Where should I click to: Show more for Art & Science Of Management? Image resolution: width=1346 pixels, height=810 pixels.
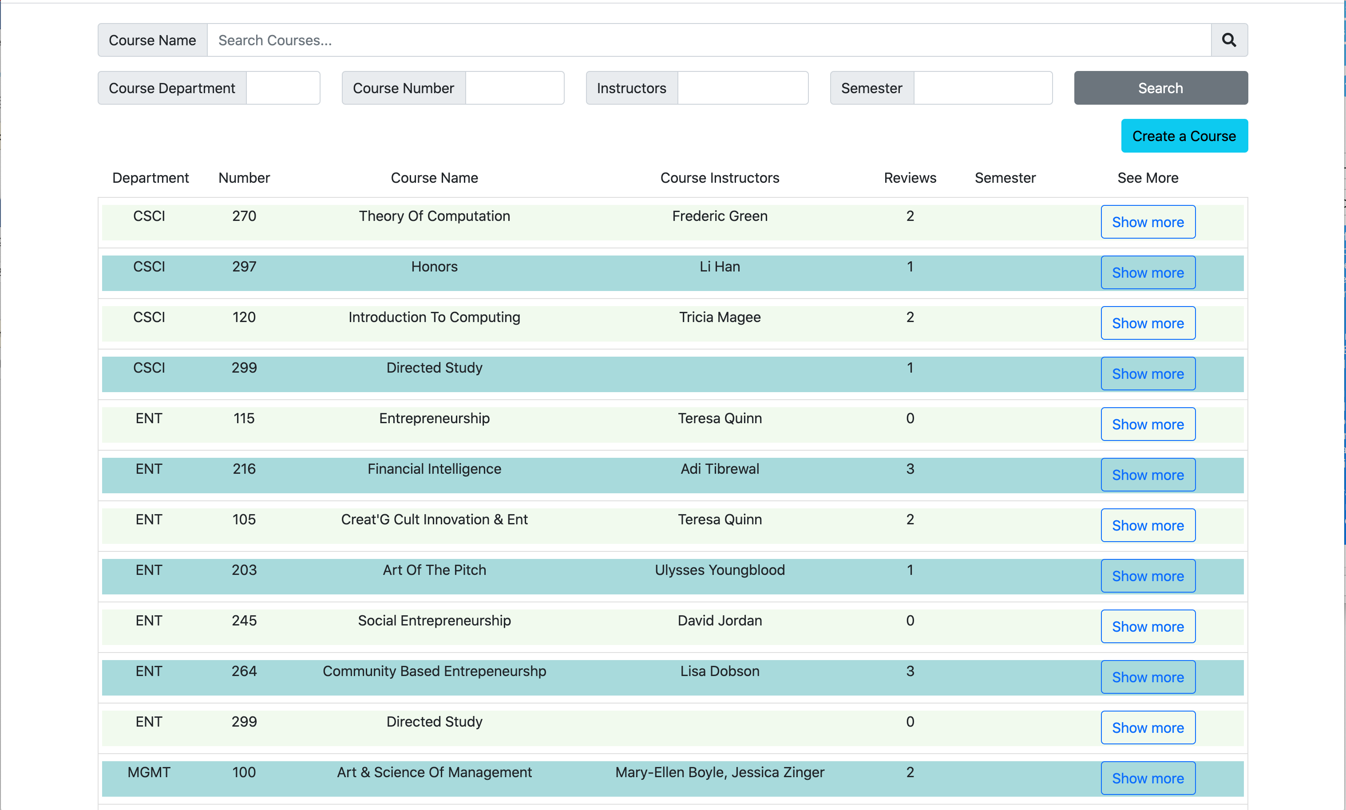pyautogui.click(x=1148, y=779)
